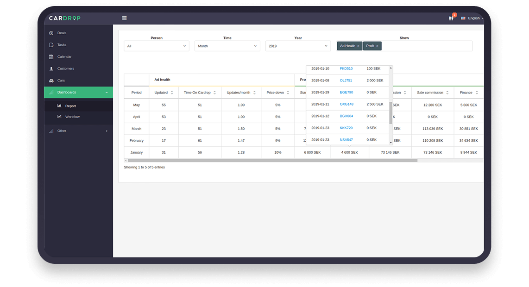529x287 pixels.
Task: Open the Report menu item
Action: pyautogui.click(x=70, y=106)
